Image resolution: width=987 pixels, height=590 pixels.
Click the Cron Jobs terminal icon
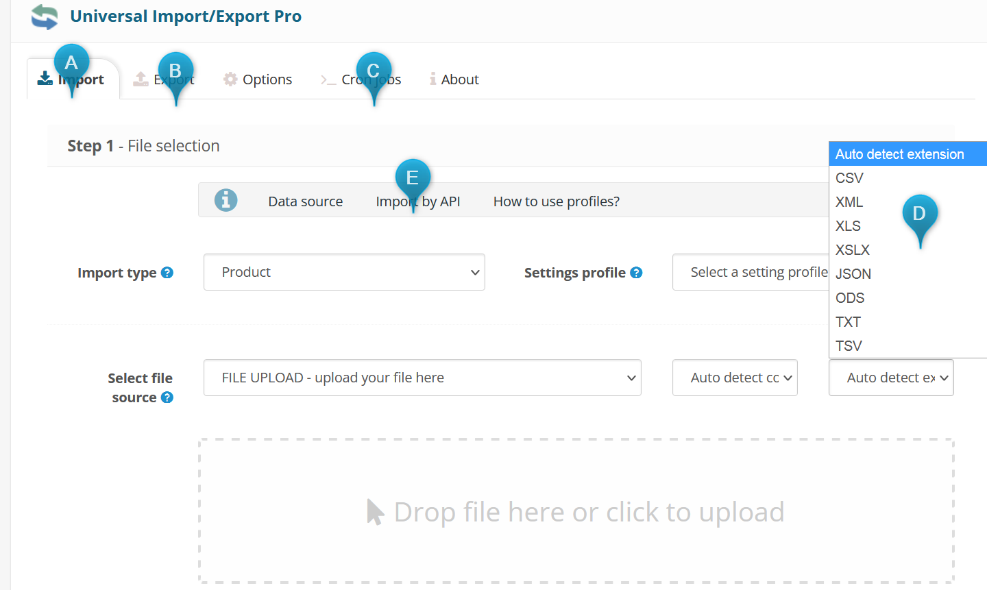[x=328, y=79]
